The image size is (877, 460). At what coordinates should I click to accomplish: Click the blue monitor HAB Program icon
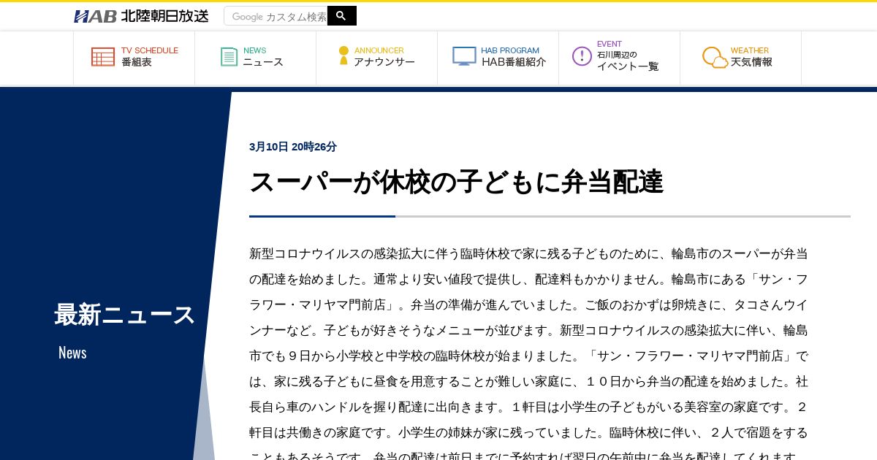pos(464,56)
